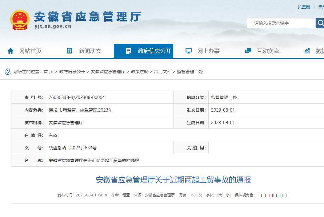Screen dimensions: 324x217
Task: Click publish time 2023-08-01 19:19
Action: click(x=91, y=195)
